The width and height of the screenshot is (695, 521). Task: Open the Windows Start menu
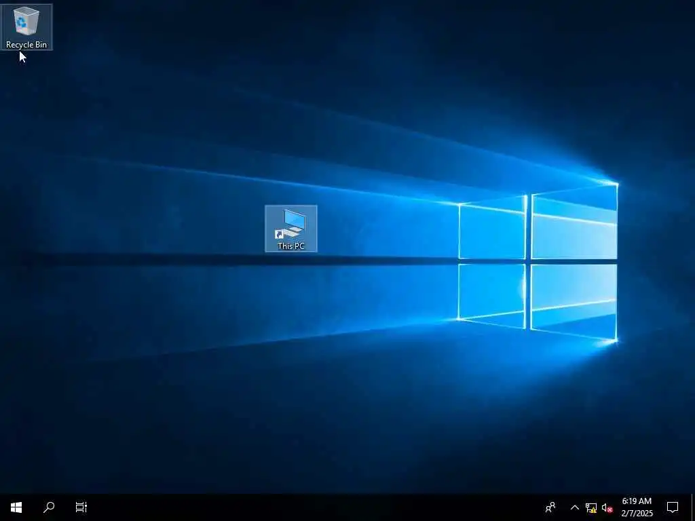[x=16, y=507]
